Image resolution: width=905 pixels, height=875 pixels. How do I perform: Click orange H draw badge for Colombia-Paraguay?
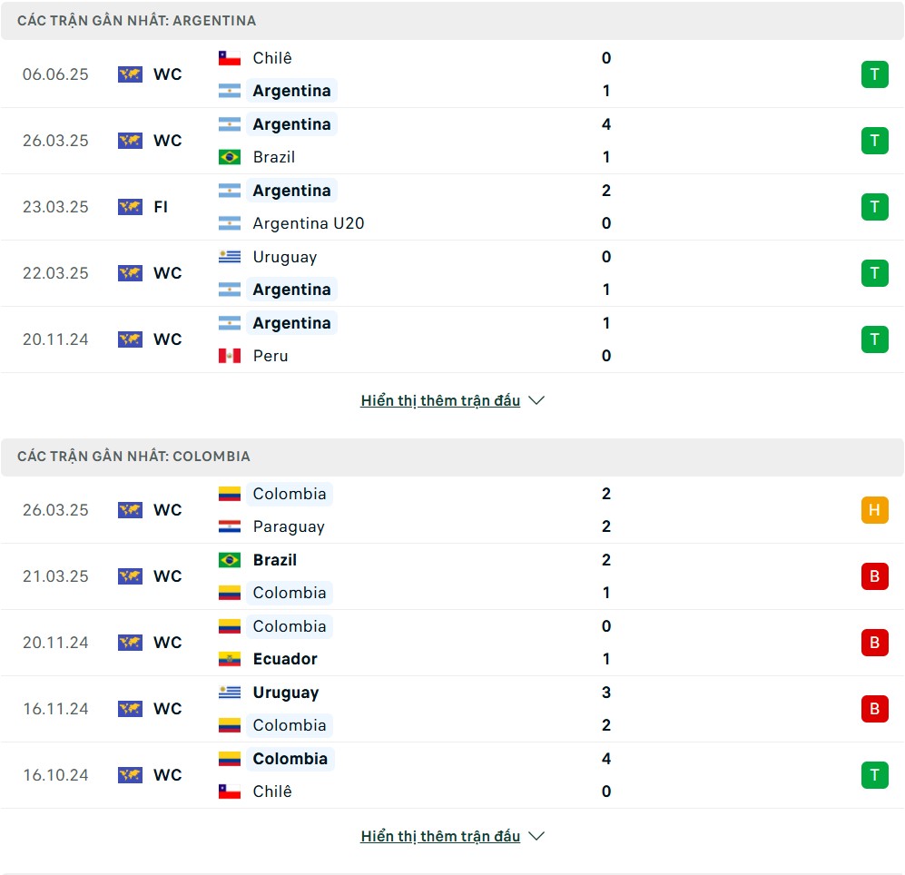pyautogui.click(x=874, y=510)
